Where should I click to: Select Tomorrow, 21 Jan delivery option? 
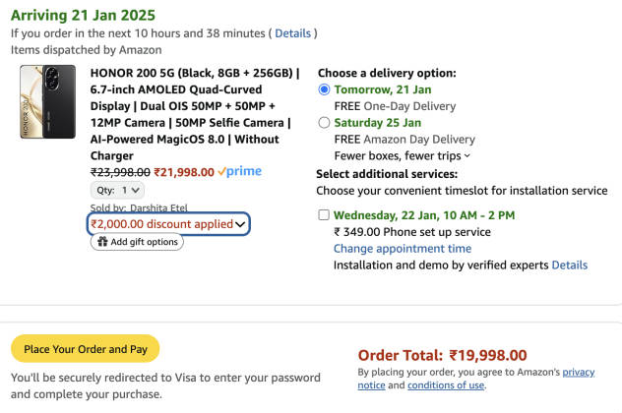pos(325,89)
